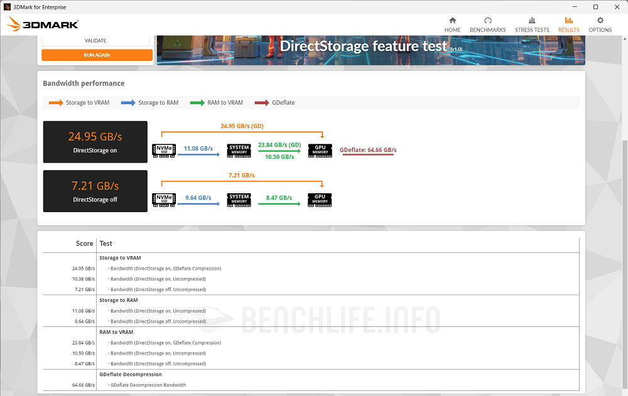Click Storage to RAM DirectStorage off Uncompressed row
Viewport: 628px width, 396px height.
[x=311, y=321]
